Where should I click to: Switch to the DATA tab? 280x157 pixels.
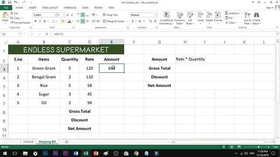tap(85, 8)
